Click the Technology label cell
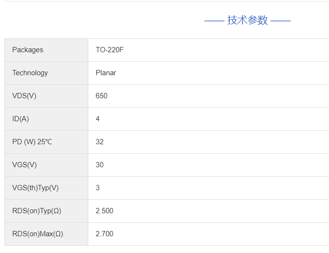The image size is (329, 253). [46, 73]
